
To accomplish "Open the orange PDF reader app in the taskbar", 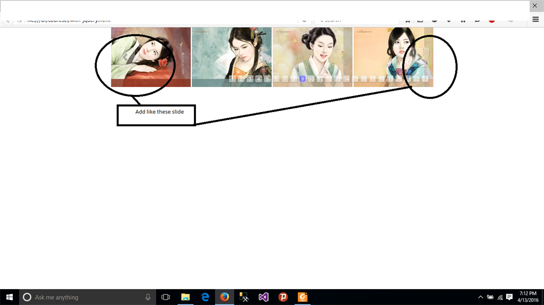I will pyautogui.click(x=302, y=297).
